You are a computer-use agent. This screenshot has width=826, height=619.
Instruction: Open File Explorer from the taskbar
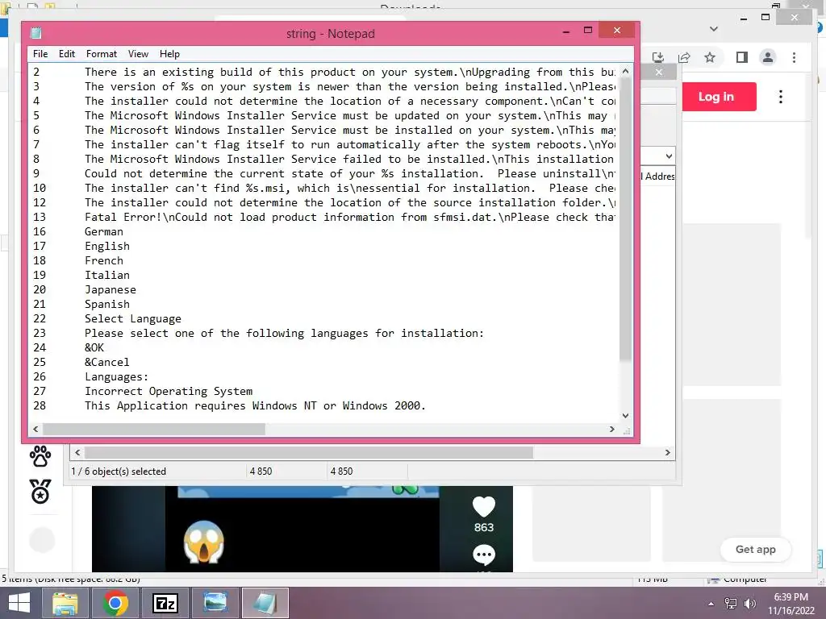tap(65, 603)
